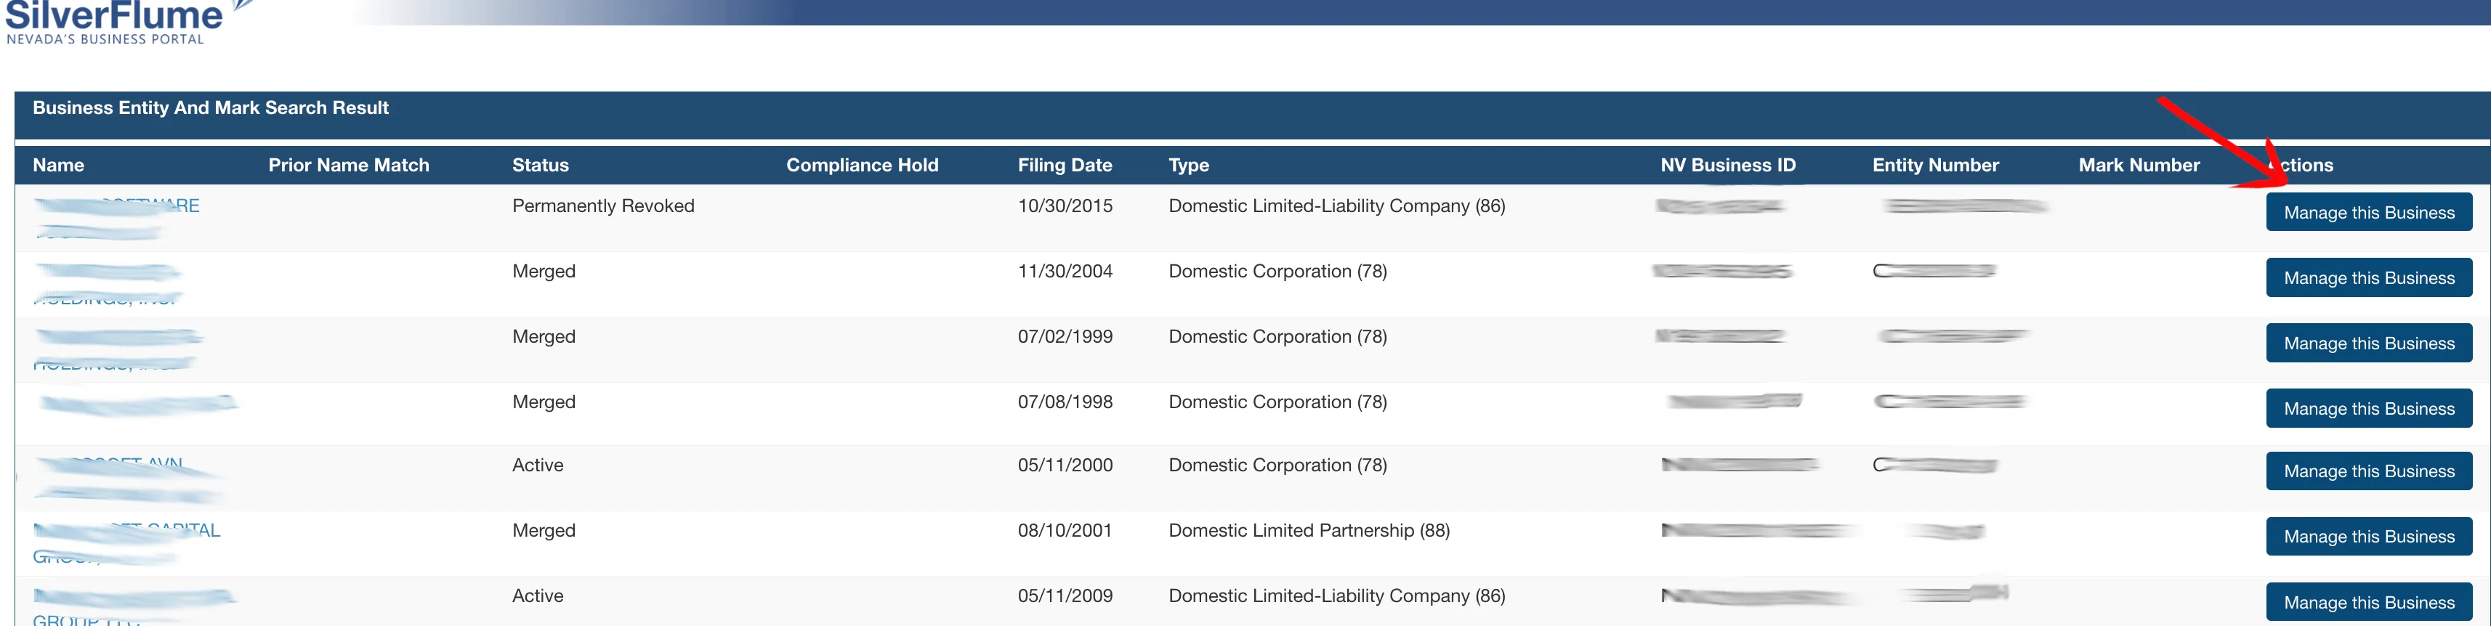Select the 10/30/2015 filing date cell
The width and height of the screenshot is (2491, 626).
[1065, 206]
